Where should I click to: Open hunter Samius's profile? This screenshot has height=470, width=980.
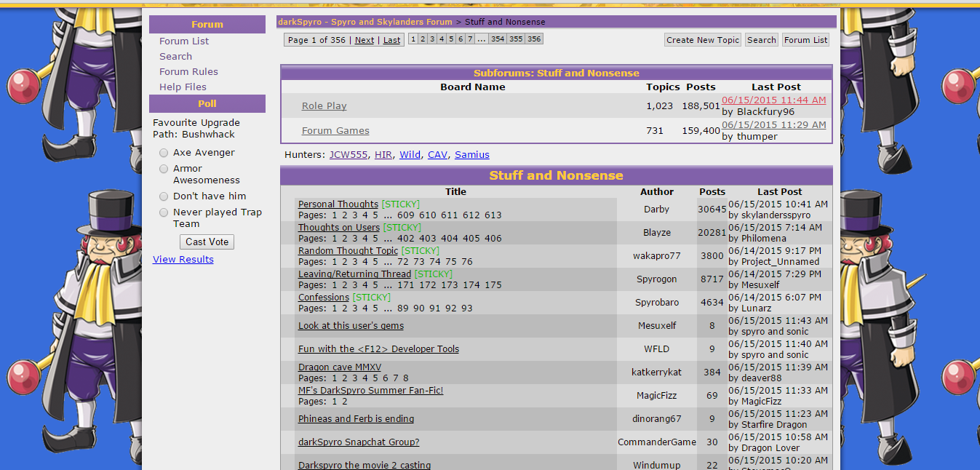pyautogui.click(x=472, y=155)
